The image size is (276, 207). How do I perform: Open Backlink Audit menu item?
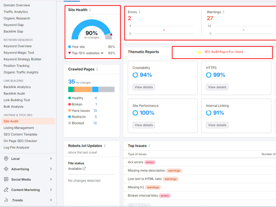point(14,94)
